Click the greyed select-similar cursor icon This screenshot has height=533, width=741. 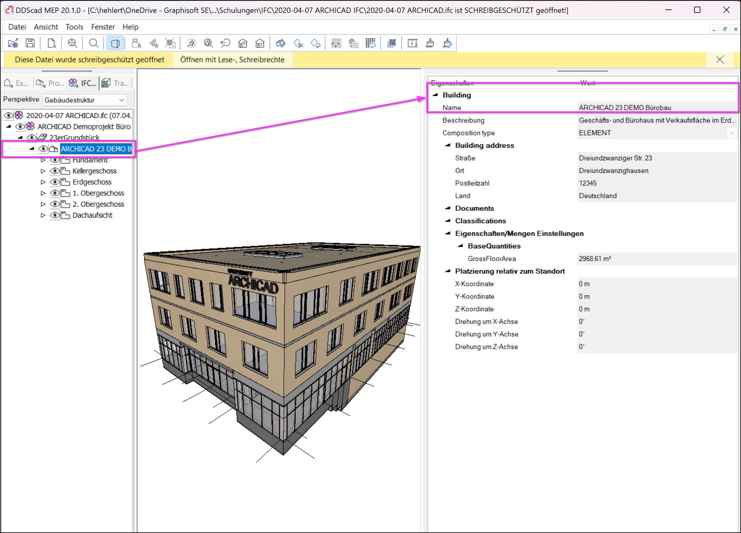pyautogui.click(x=154, y=43)
